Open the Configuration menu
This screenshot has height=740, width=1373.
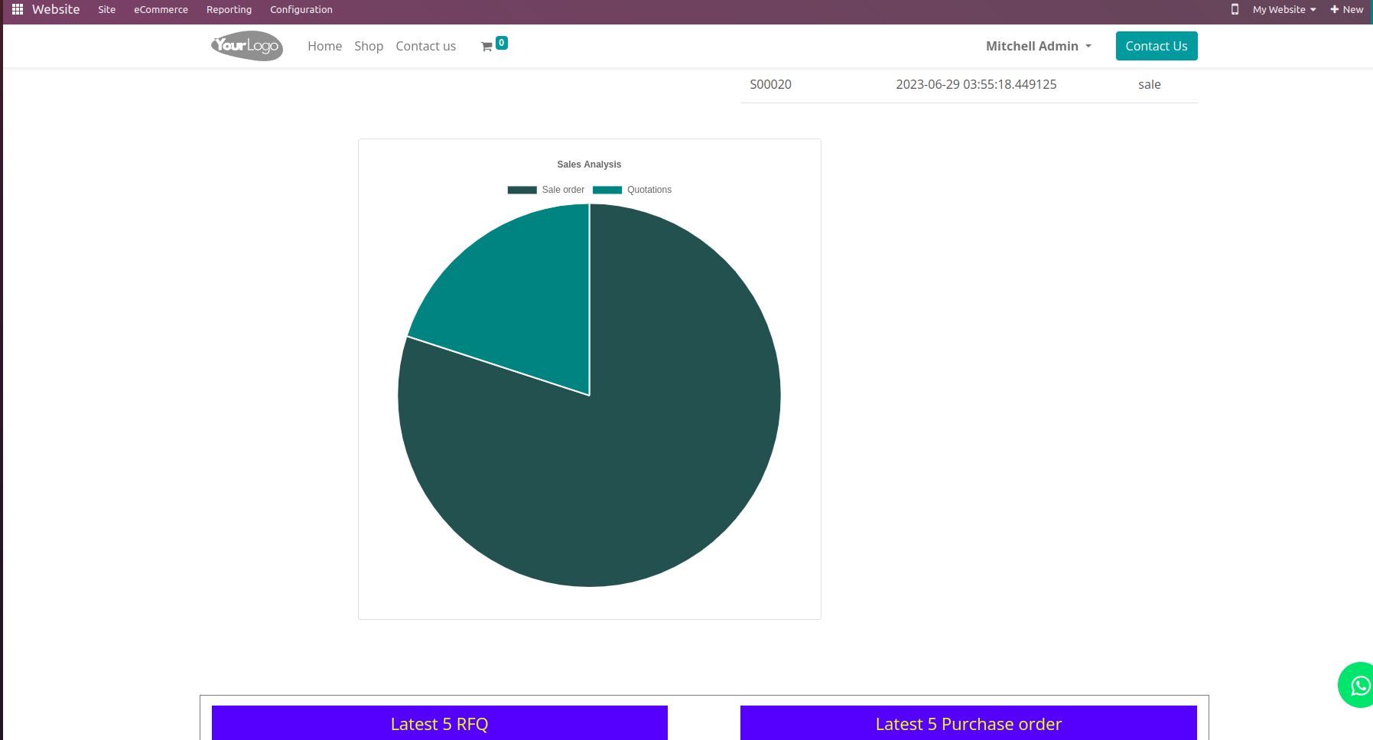pyautogui.click(x=301, y=9)
